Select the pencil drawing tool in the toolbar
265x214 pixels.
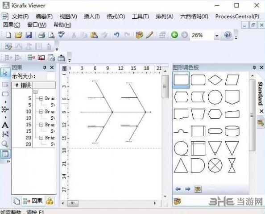pos(149,35)
